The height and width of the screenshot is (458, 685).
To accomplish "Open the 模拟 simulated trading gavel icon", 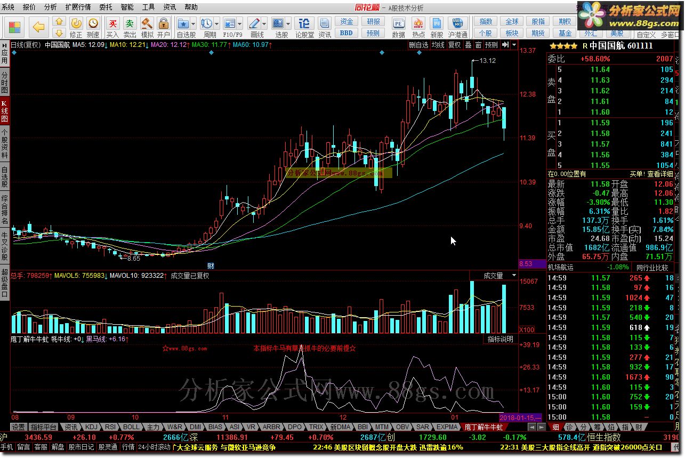I will pyautogui.click(x=147, y=23).
